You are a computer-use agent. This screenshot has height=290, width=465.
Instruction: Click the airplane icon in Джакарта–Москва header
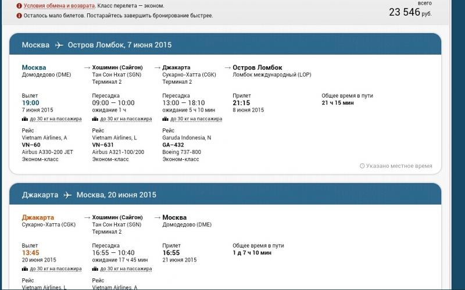[x=68, y=195]
